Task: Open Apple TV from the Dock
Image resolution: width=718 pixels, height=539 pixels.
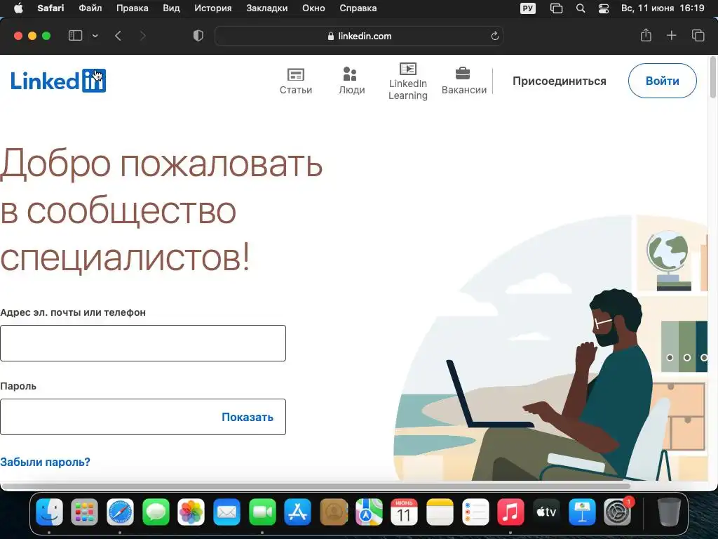Action: (546, 512)
